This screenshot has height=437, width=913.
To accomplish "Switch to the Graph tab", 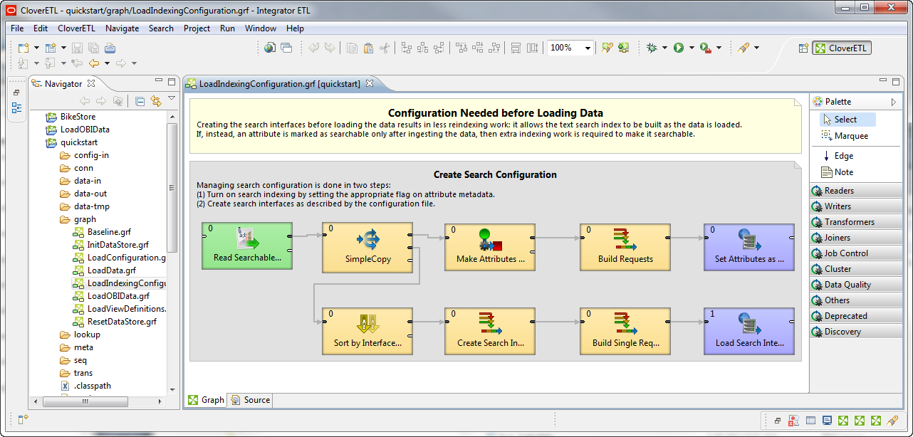I will point(206,400).
